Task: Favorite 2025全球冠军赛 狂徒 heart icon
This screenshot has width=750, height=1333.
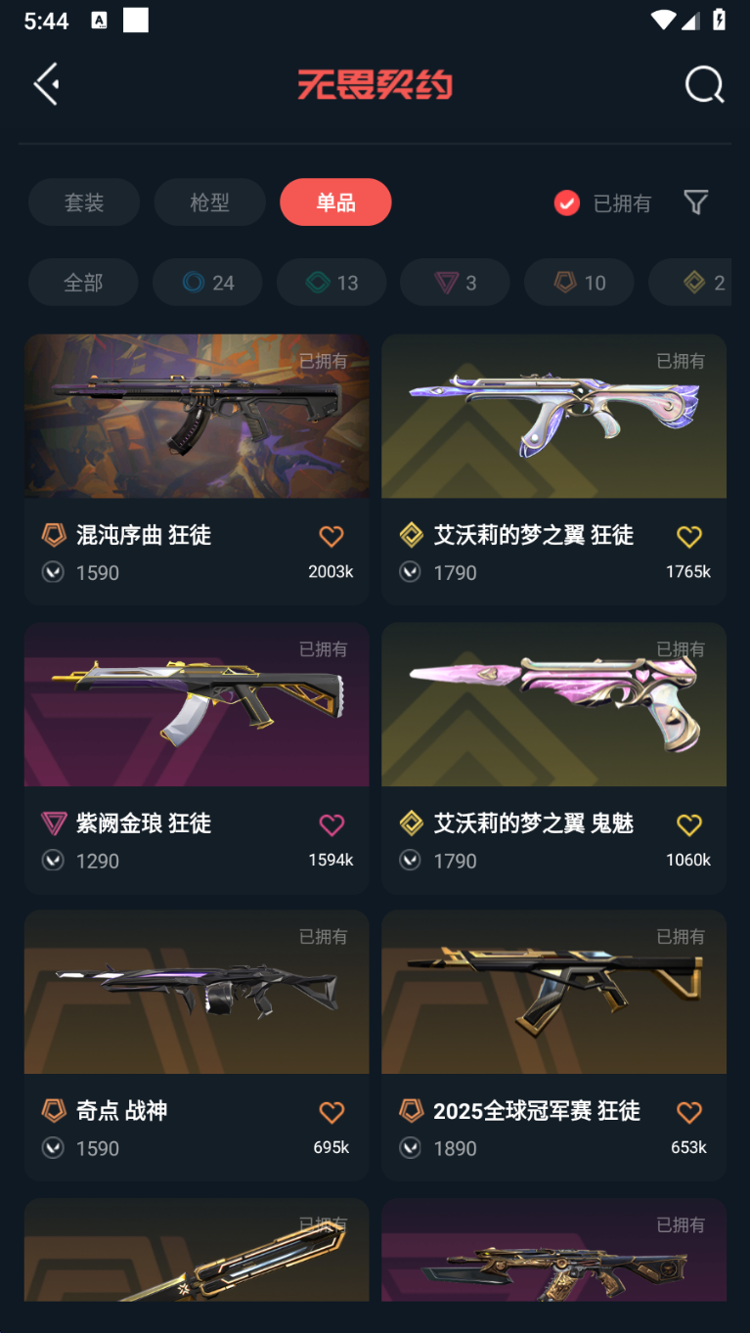Action: tap(689, 1112)
